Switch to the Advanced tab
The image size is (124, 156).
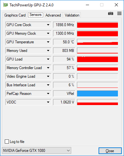(53, 15)
